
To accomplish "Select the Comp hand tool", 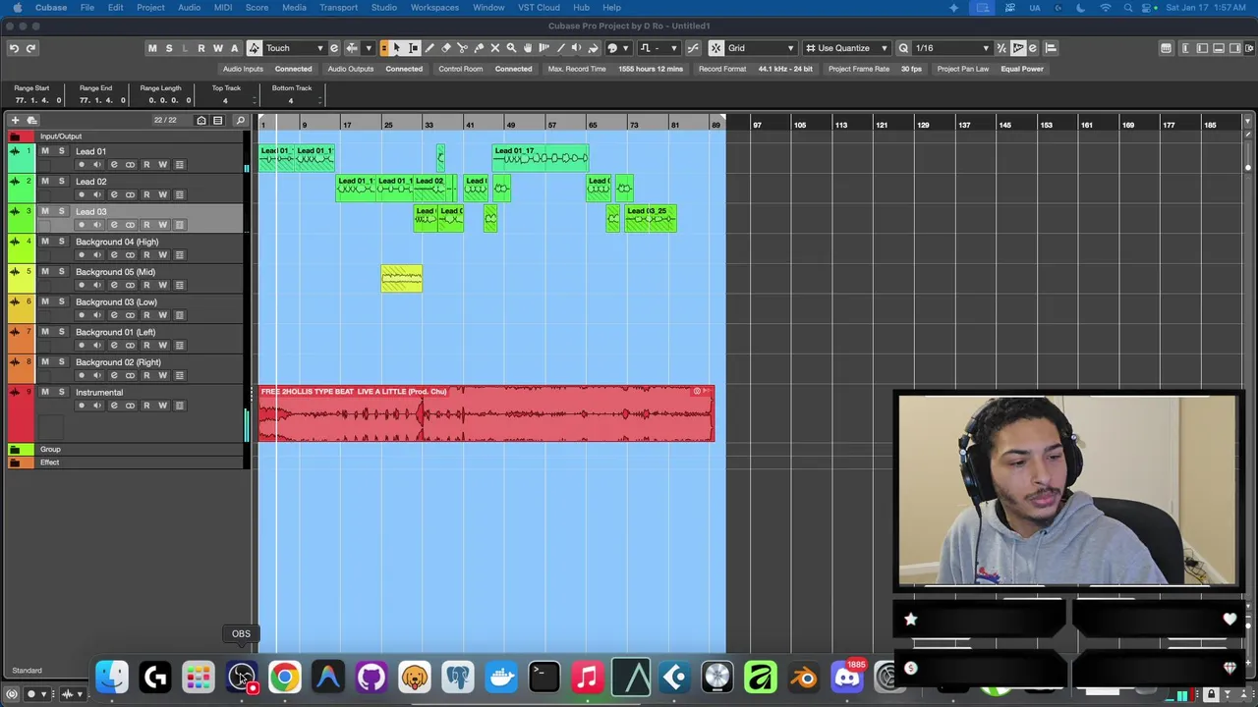I will 528,48.
